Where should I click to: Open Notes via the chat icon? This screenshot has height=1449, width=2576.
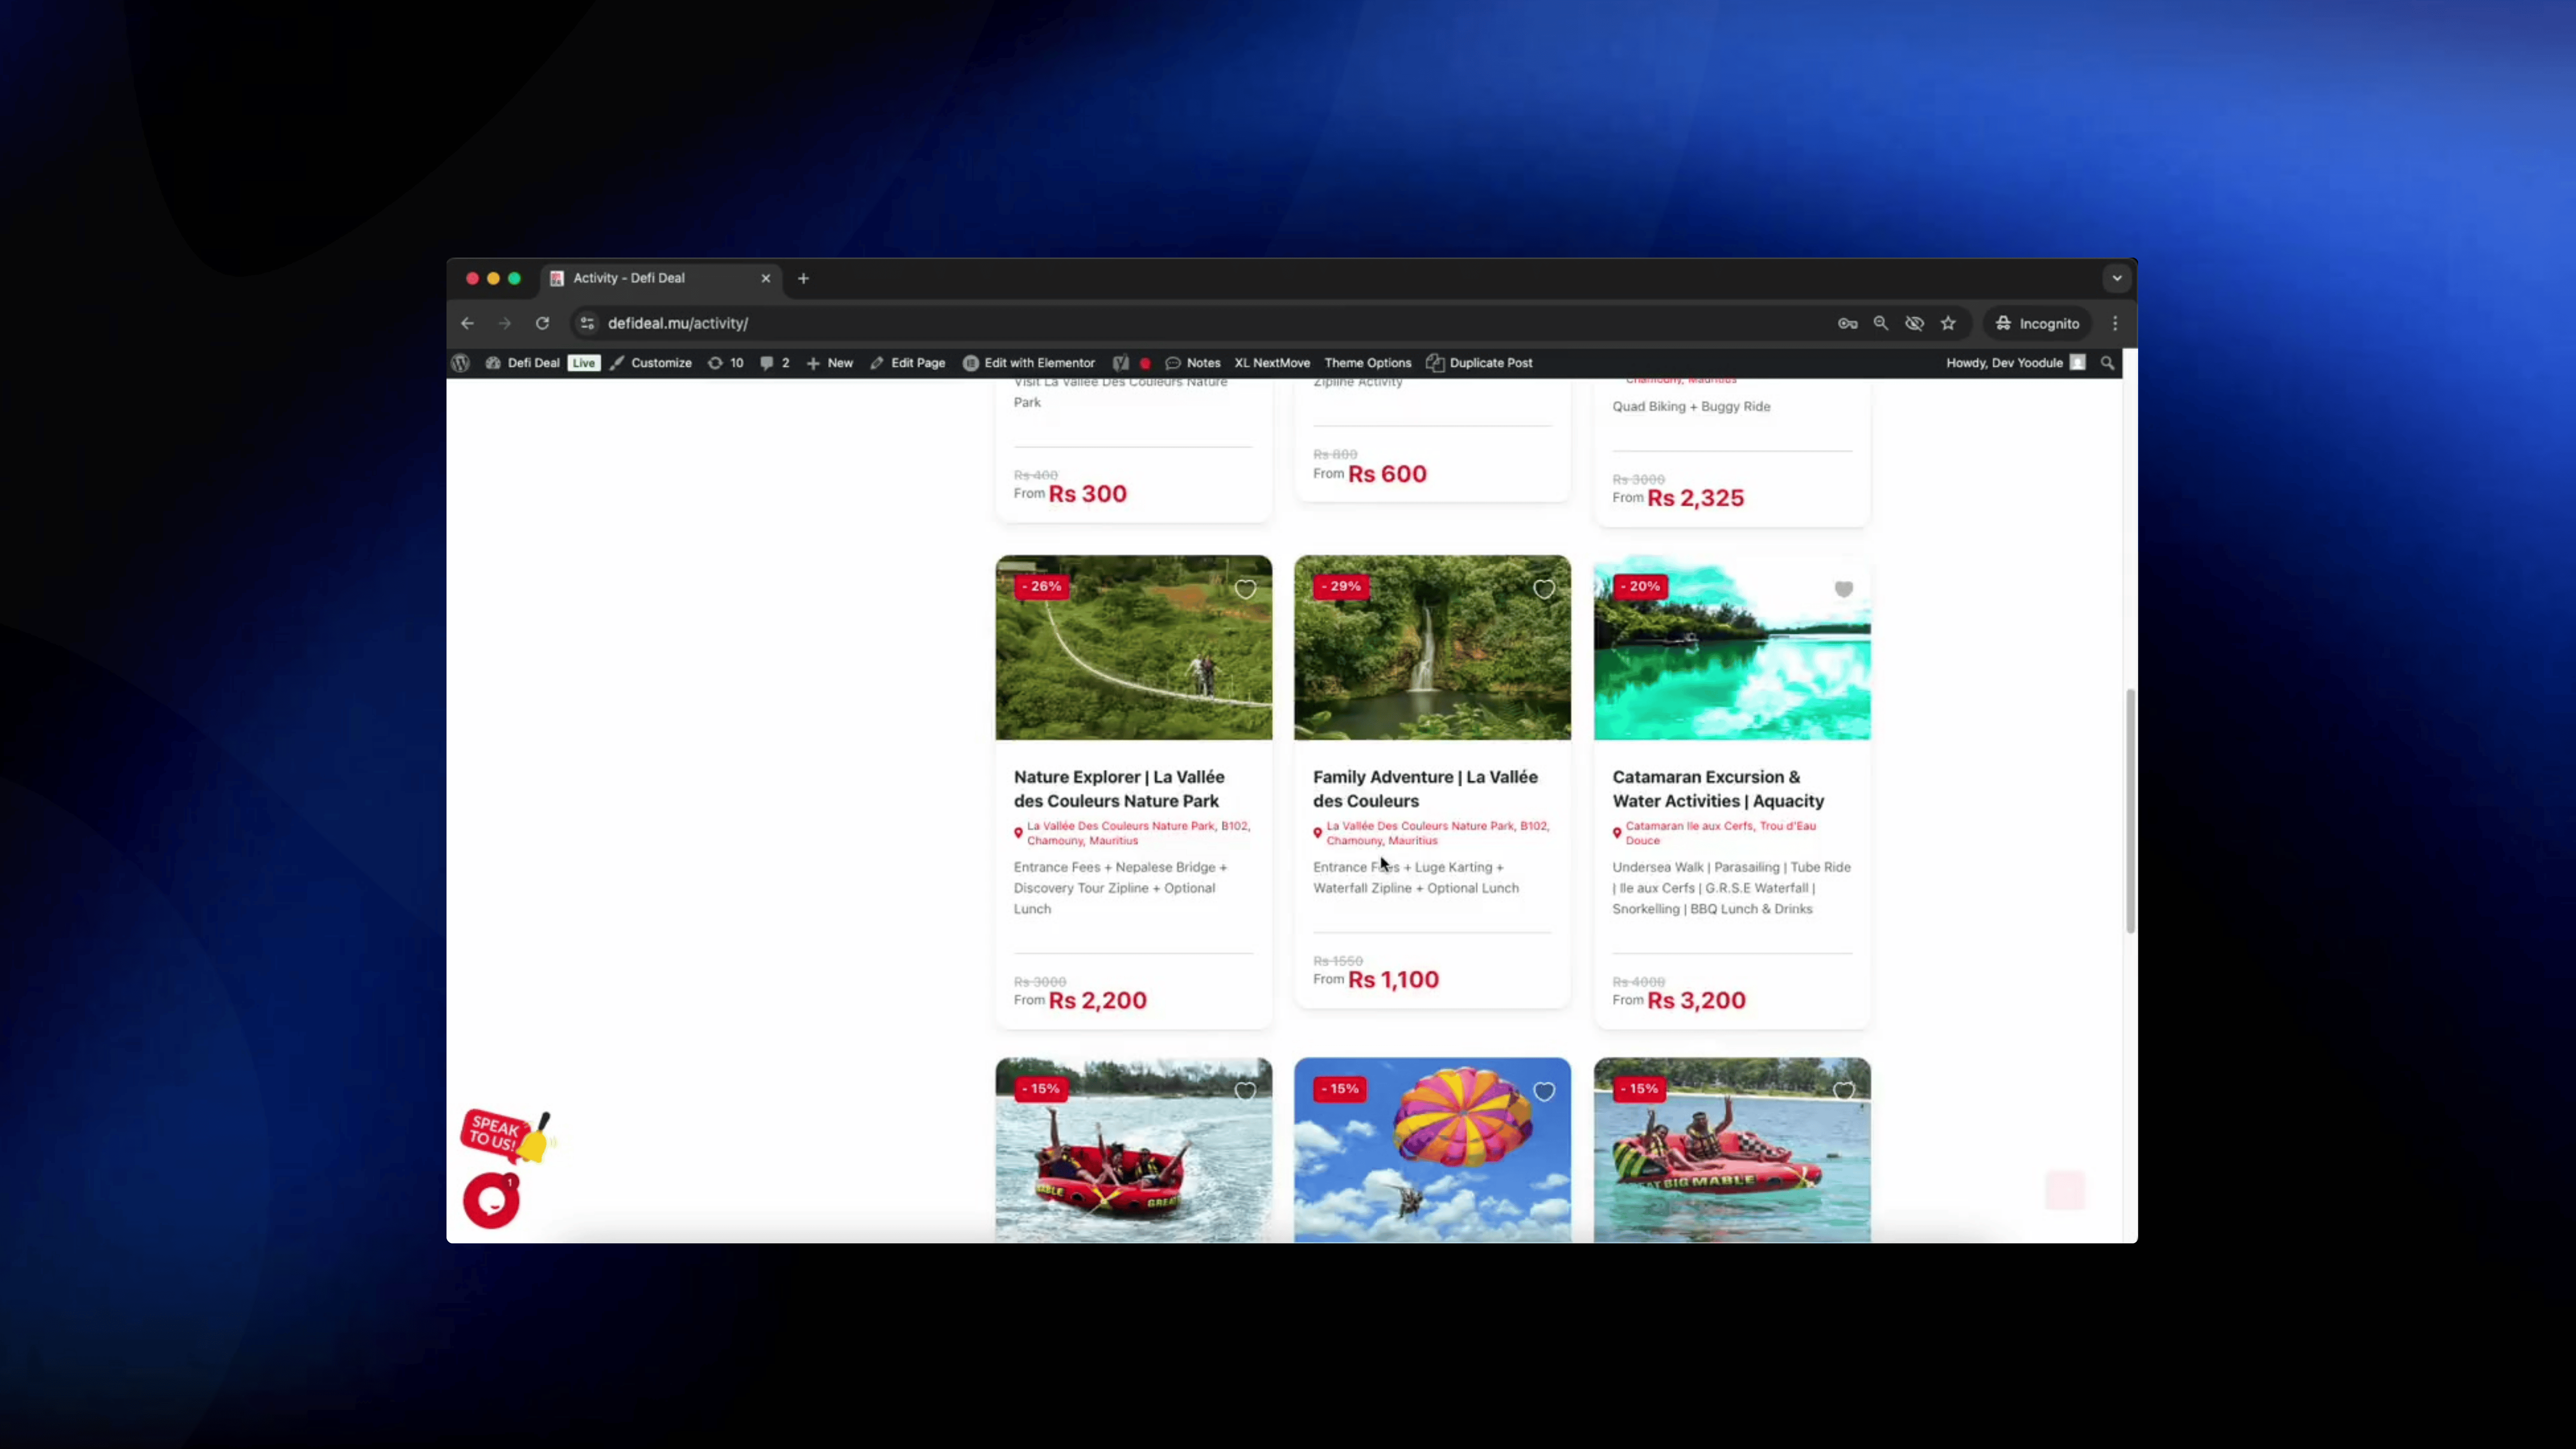click(x=1173, y=363)
